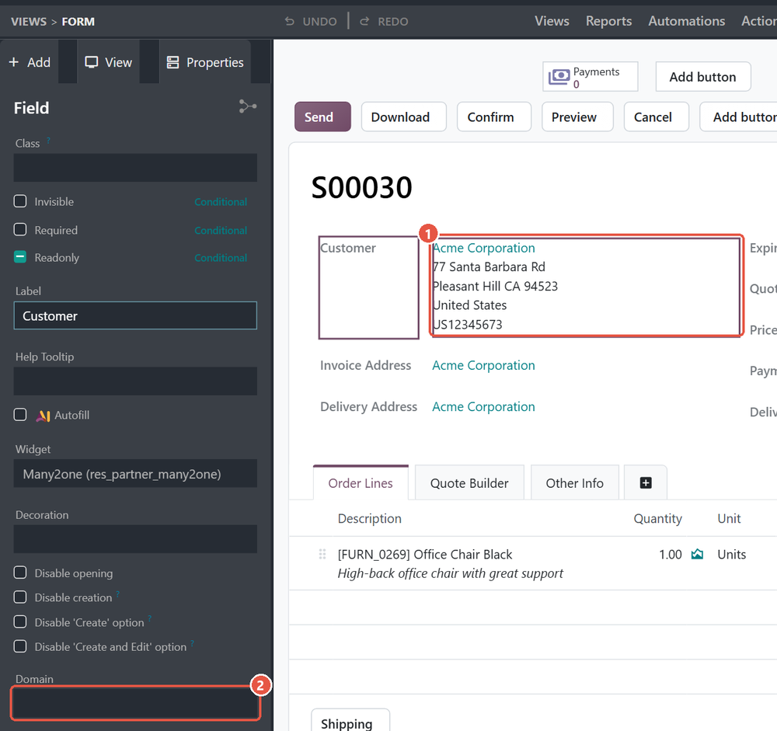Open Conditional link for Invisible
Screen dimensions: 777x731
coord(221,202)
